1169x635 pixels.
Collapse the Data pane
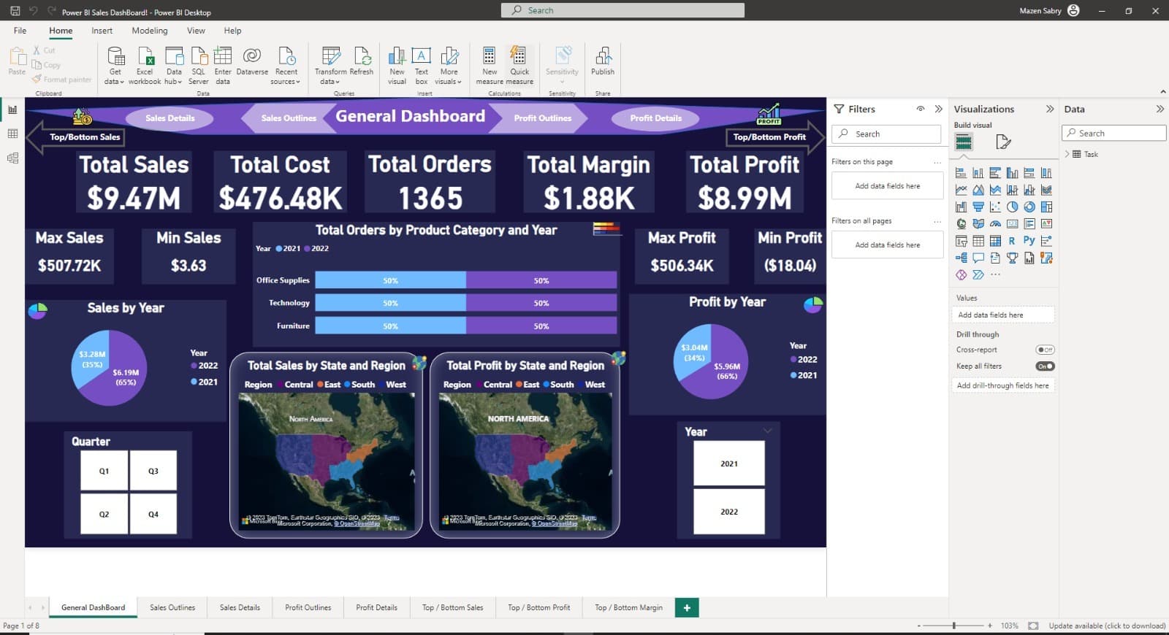1160,109
